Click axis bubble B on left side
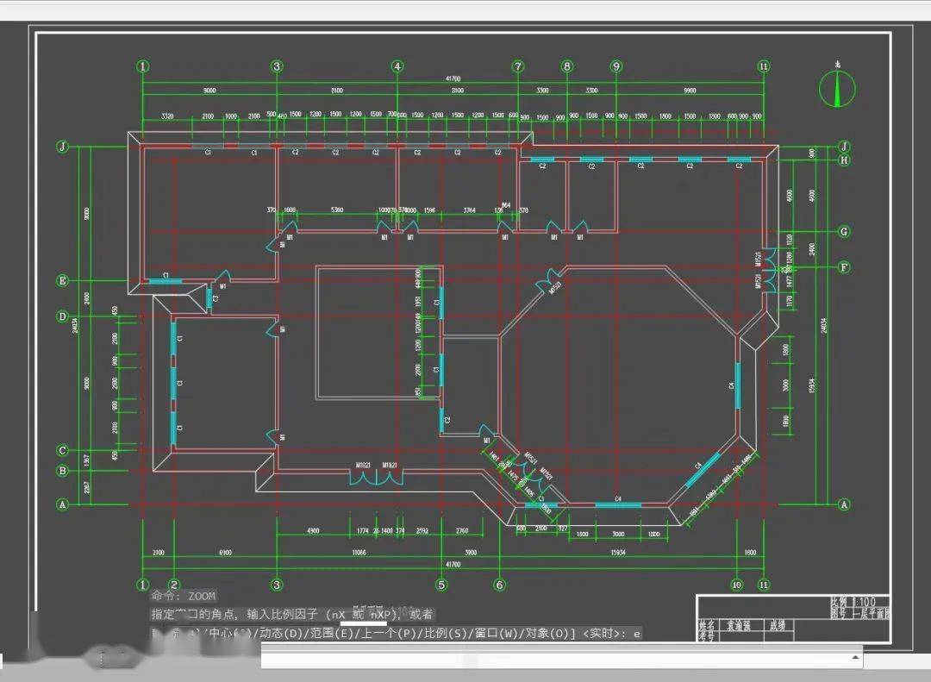931x682 pixels. pos(62,471)
